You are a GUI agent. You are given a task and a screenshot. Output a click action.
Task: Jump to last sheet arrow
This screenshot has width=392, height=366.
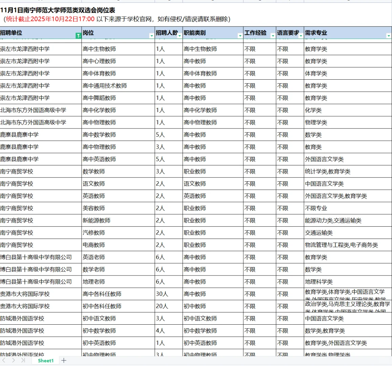(x=23, y=360)
